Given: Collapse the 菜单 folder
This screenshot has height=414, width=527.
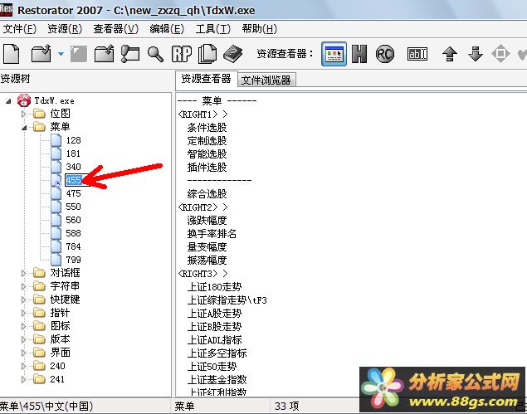Looking at the screenshot, I should [x=24, y=128].
